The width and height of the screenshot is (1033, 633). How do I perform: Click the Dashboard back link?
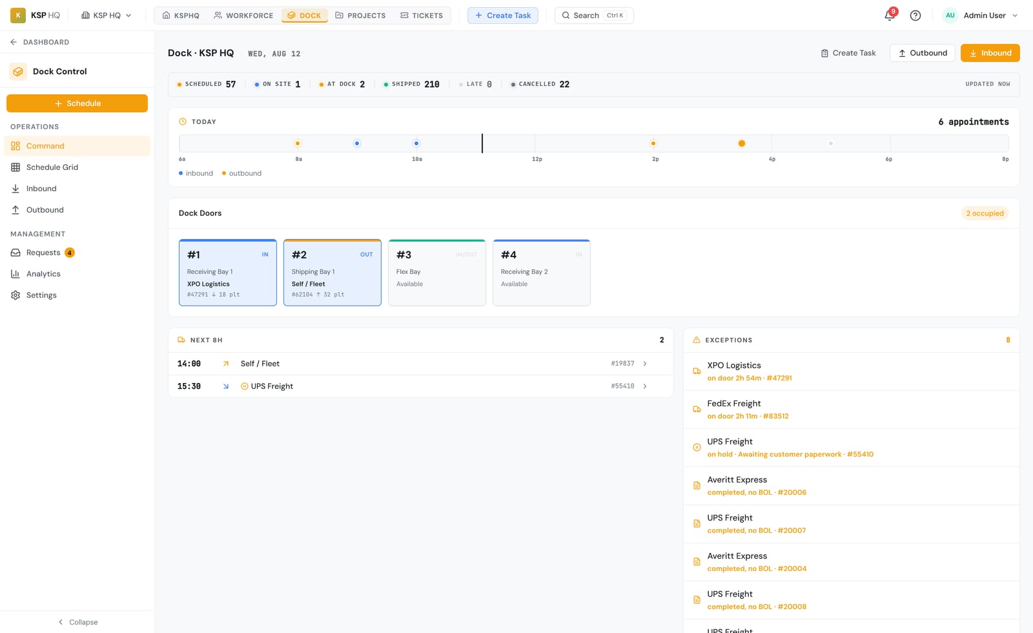tap(40, 42)
